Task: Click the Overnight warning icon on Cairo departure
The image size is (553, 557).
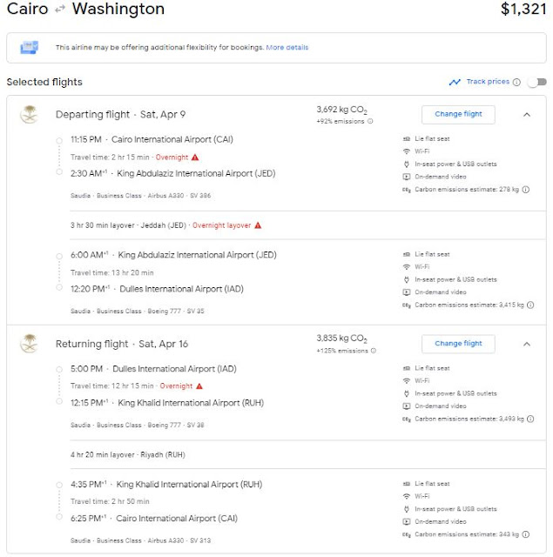Action: click(195, 157)
